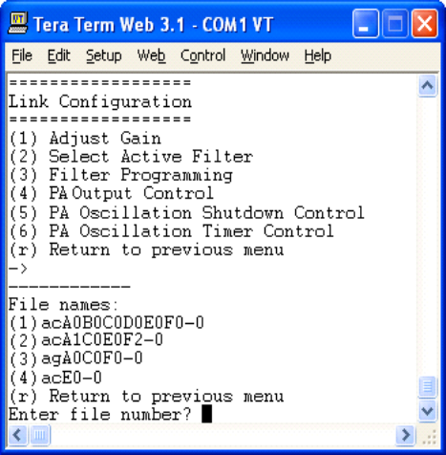Click the horizontal scrollbar thumb
The image size is (446, 455).
pos(39,435)
